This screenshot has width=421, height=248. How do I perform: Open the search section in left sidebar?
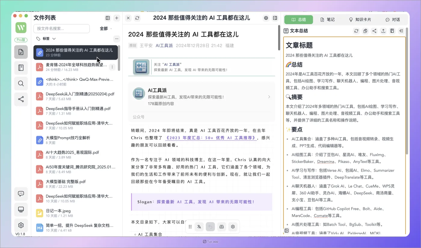(x=21, y=83)
